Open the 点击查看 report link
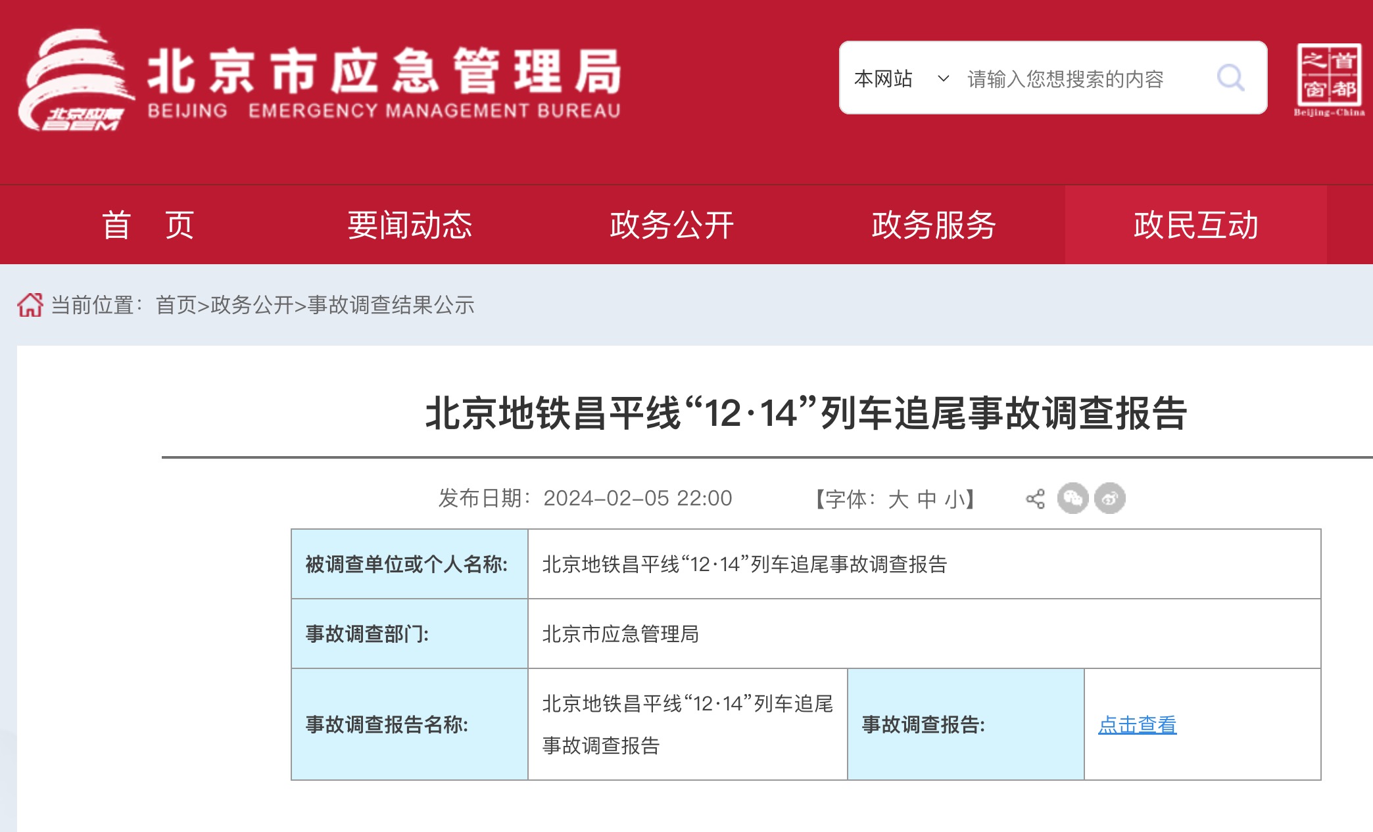 coord(1137,725)
